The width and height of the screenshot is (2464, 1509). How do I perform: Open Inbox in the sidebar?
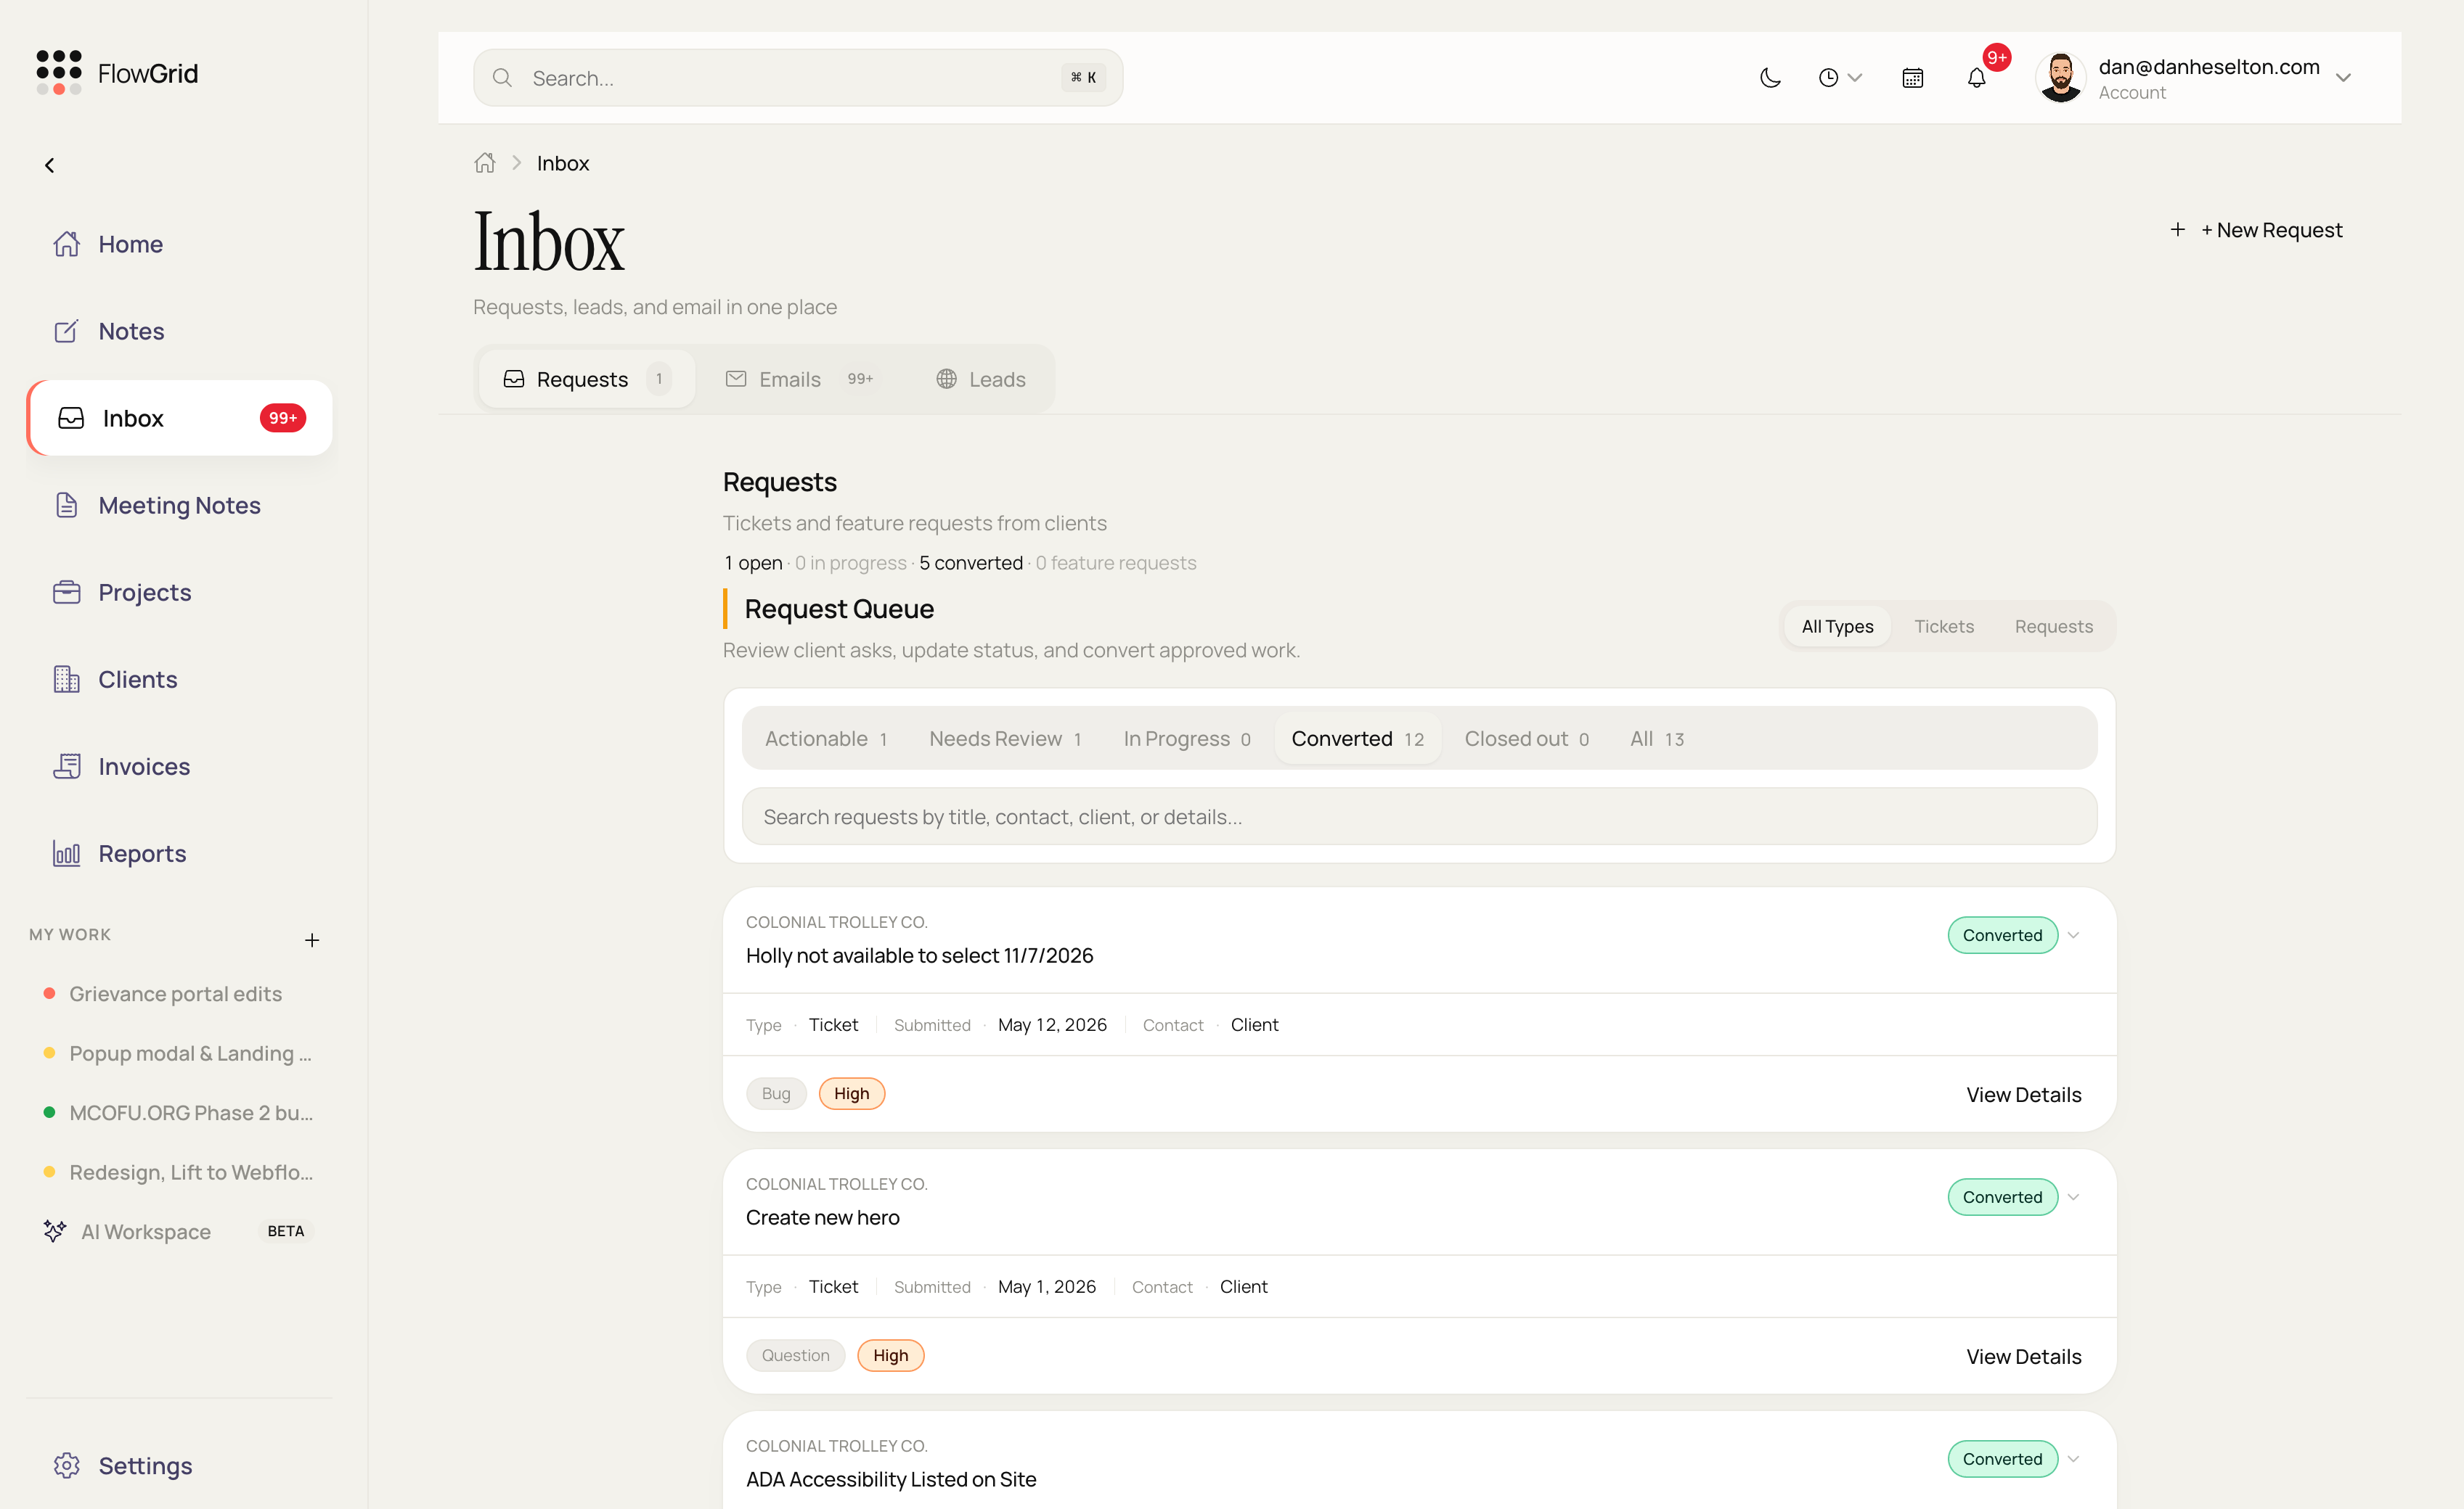point(180,418)
